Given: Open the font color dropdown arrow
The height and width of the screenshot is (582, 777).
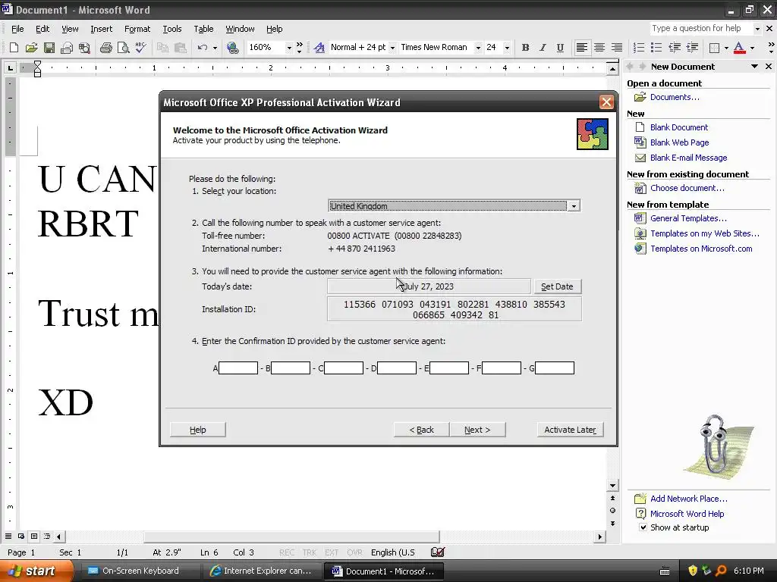Looking at the screenshot, I should click(752, 48).
